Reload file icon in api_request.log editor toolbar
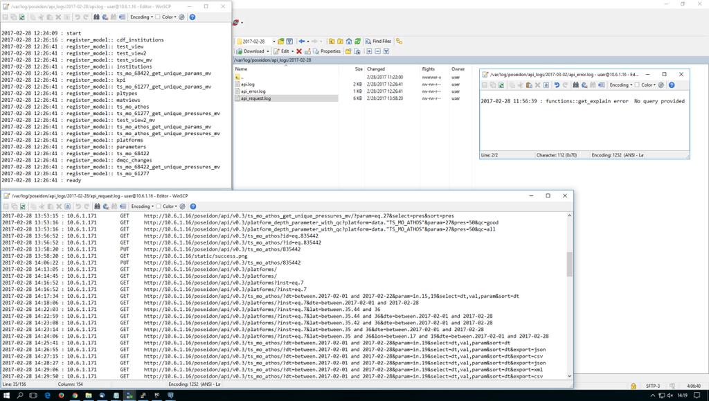709x401 pixels. [22, 206]
